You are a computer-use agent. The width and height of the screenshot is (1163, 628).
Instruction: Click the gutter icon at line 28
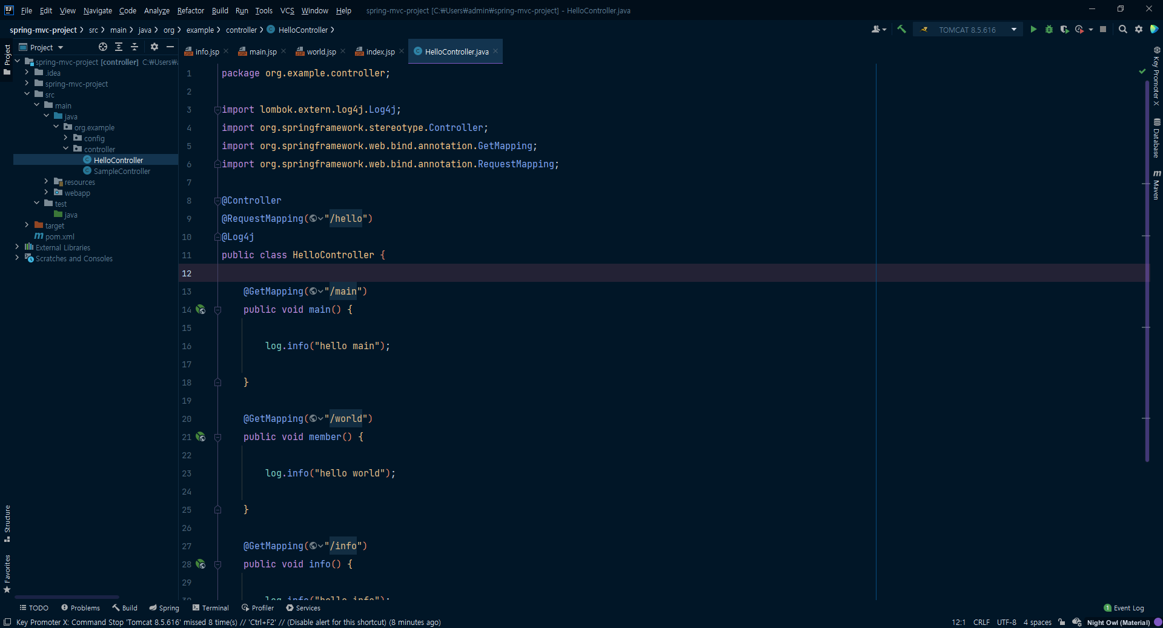(x=200, y=564)
